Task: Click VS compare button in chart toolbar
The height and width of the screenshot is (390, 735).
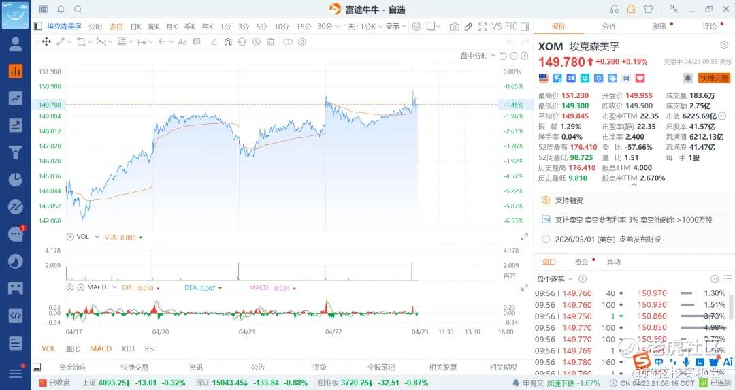Action: (496, 27)
